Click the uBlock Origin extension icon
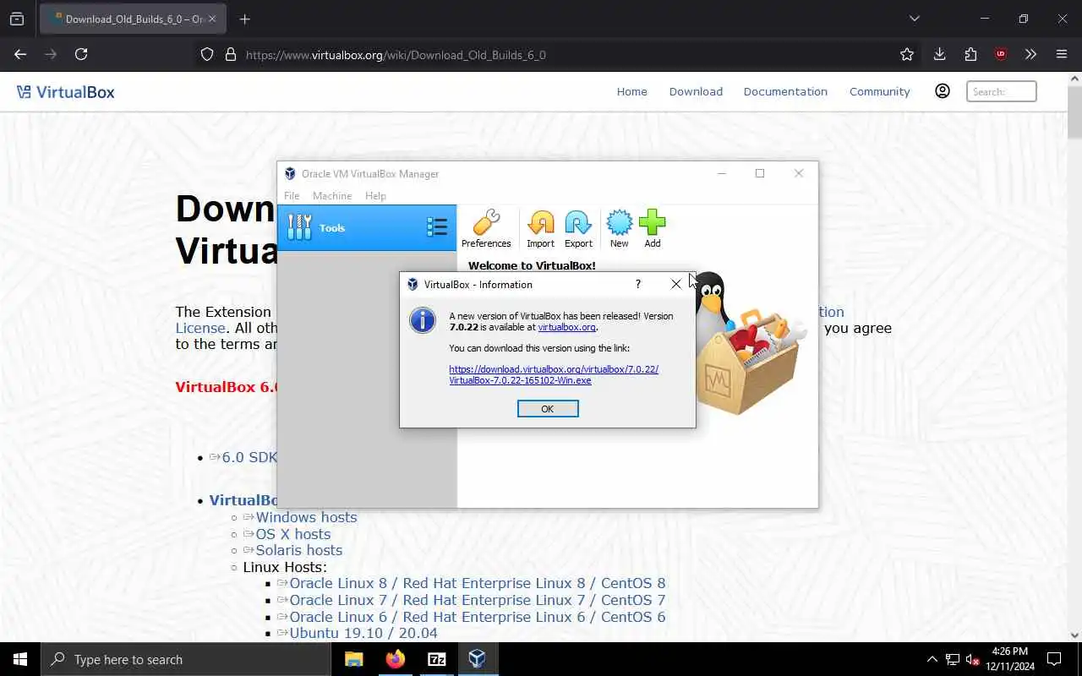 [1001, 54]
